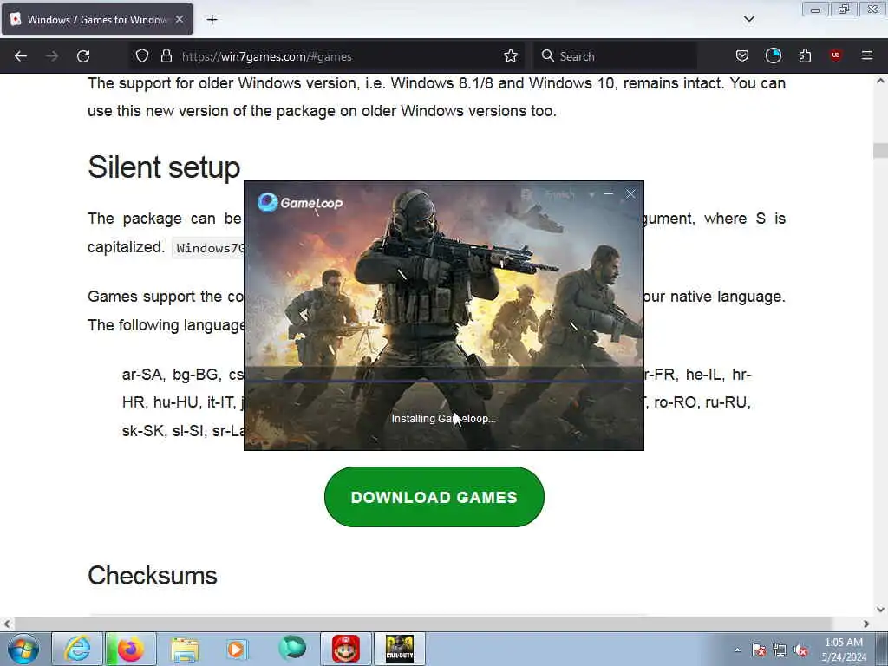Click the Windows7G code snippet
The width and height of the screenshot is (888, 666).
[208, 248]
